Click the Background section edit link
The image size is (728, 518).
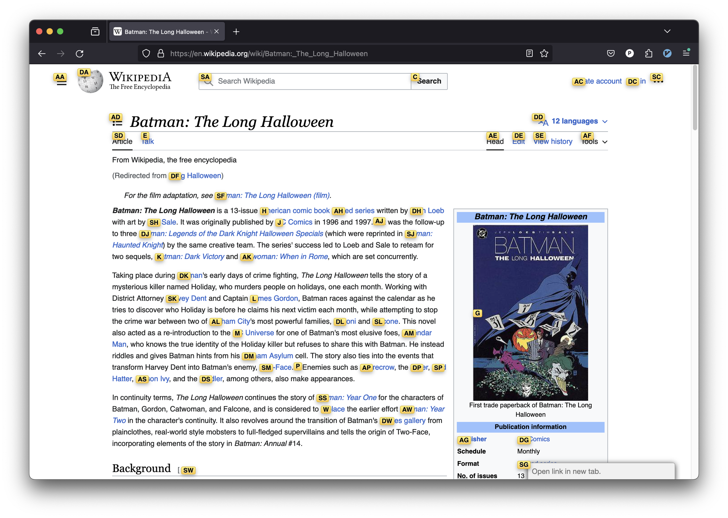click(188, 470)
